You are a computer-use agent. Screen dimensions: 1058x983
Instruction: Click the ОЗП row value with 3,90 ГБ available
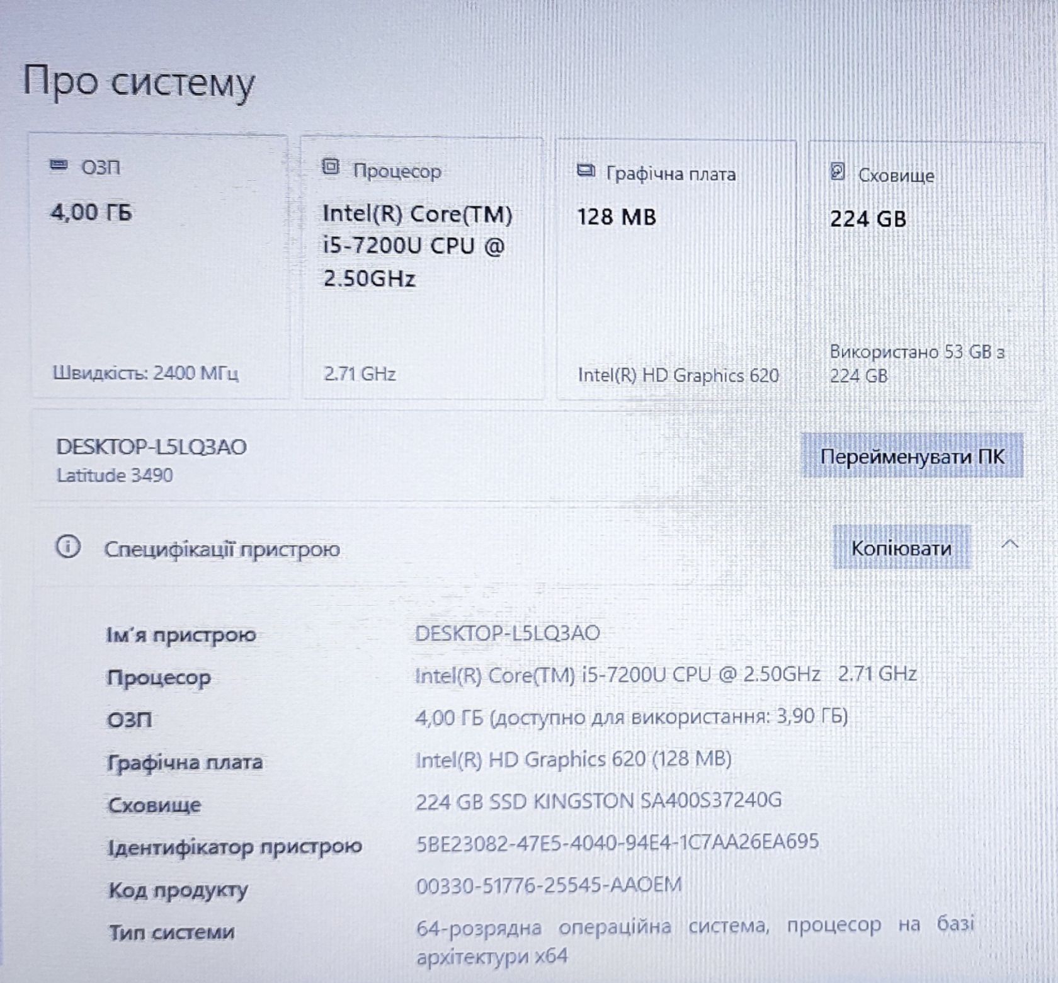pyautogui.click(x=632, y=717)
